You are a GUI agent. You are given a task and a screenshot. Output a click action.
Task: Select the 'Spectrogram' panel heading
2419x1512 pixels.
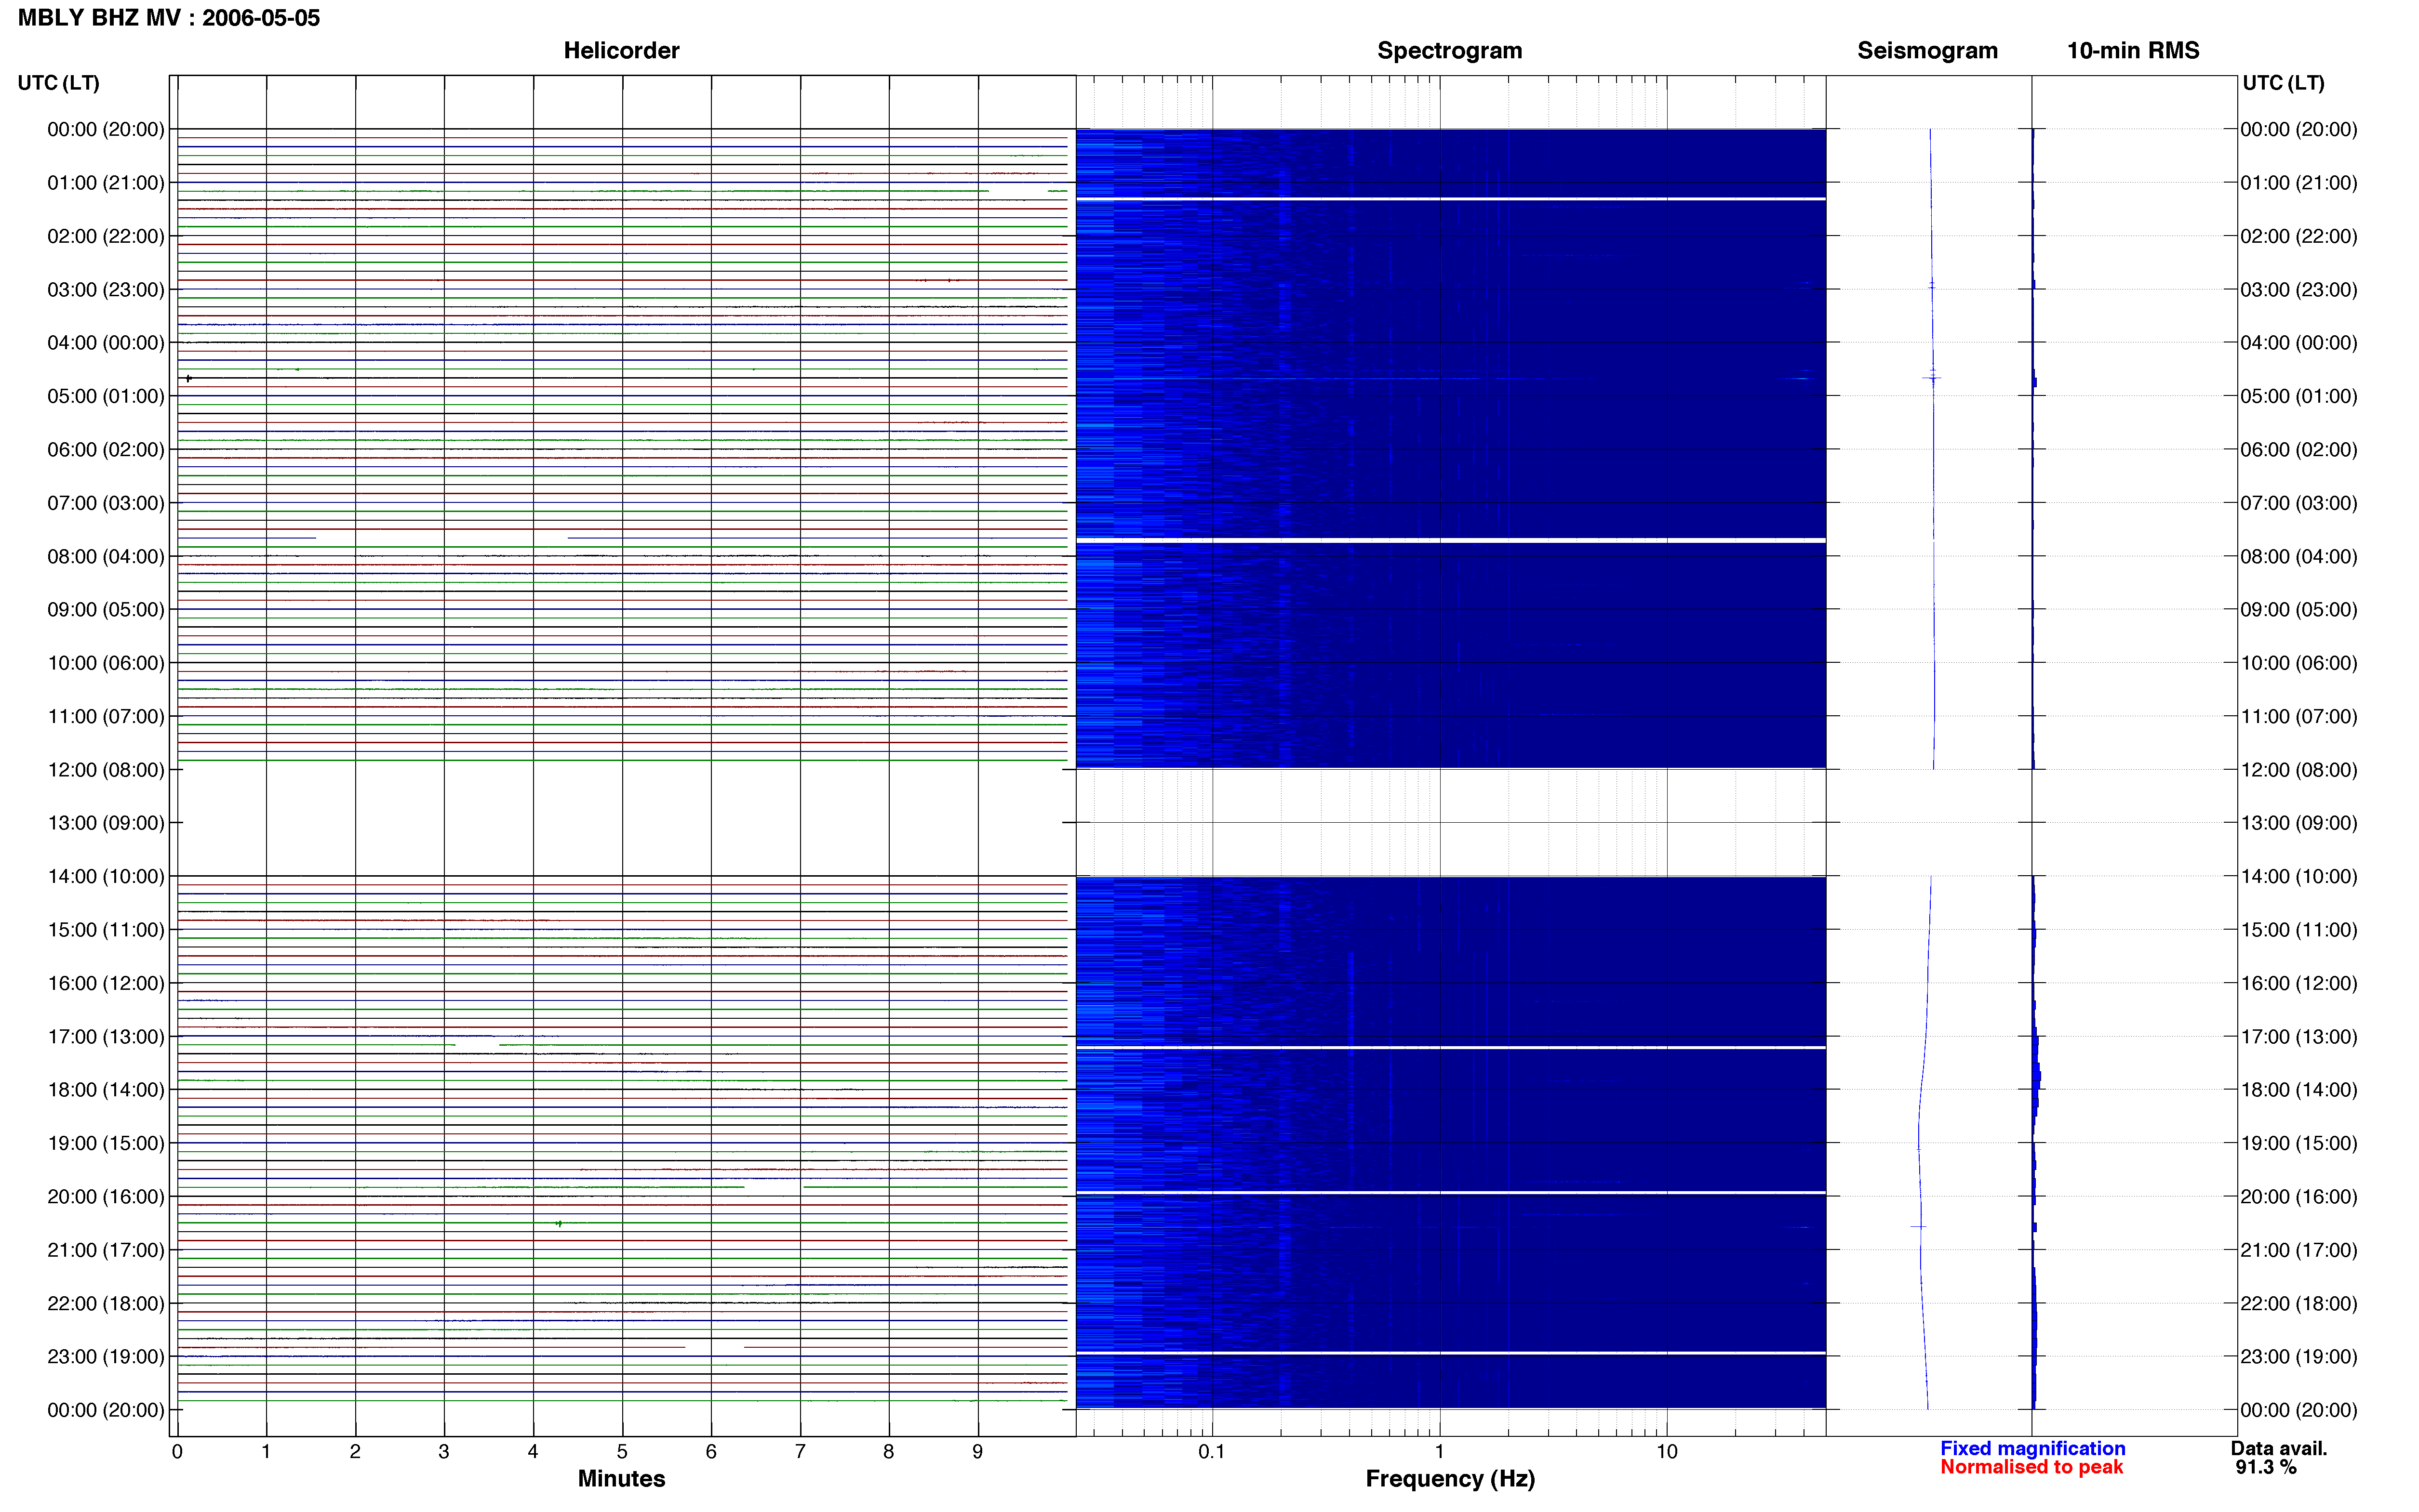1450,50
